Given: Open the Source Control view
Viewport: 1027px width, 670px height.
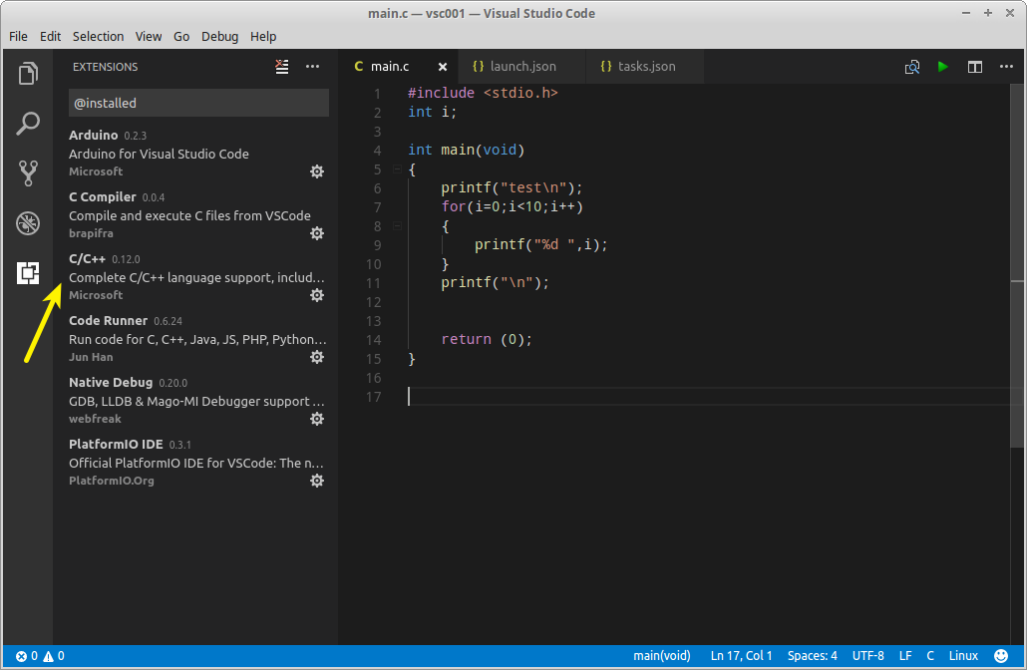Looking at the screenshot, I should click(x=28, y=172).
